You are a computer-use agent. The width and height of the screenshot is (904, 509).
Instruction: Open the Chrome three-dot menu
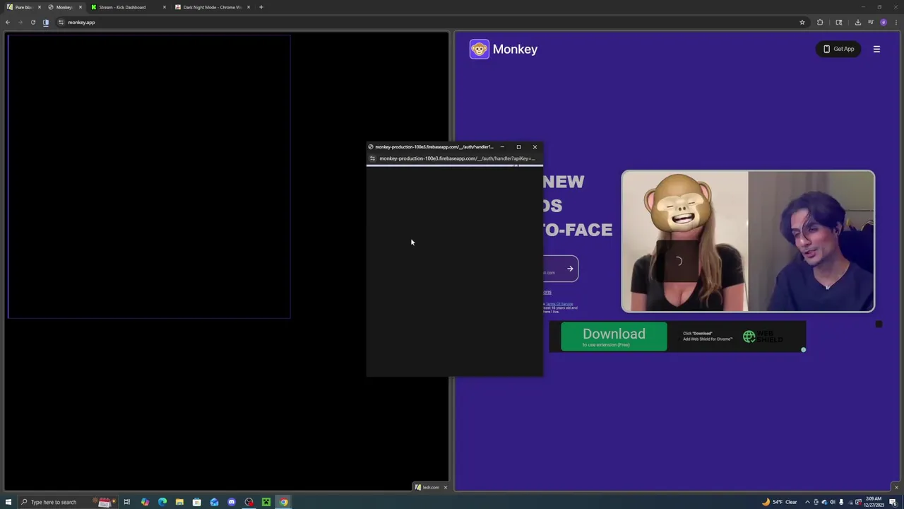coord(896,22)
